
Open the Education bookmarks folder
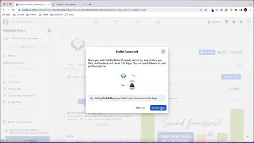coord(56,15)
